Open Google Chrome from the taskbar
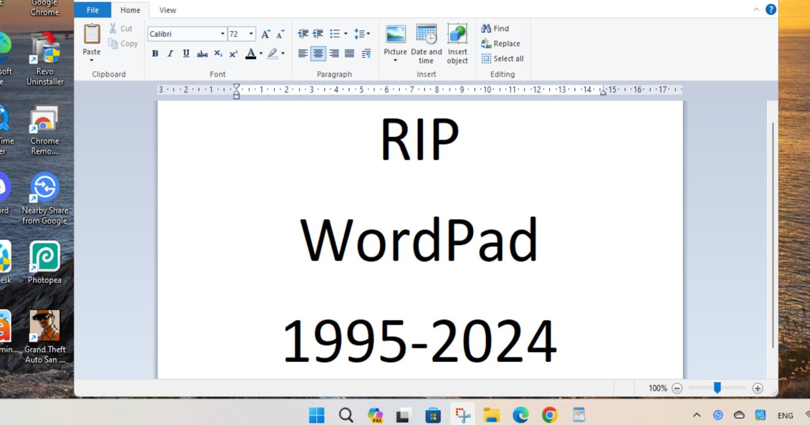Screen dimensions: 810x425 (x=549, y=415)
